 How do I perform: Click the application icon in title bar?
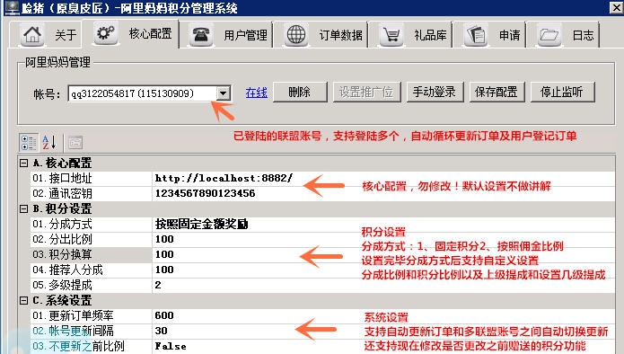coord(12,7)
